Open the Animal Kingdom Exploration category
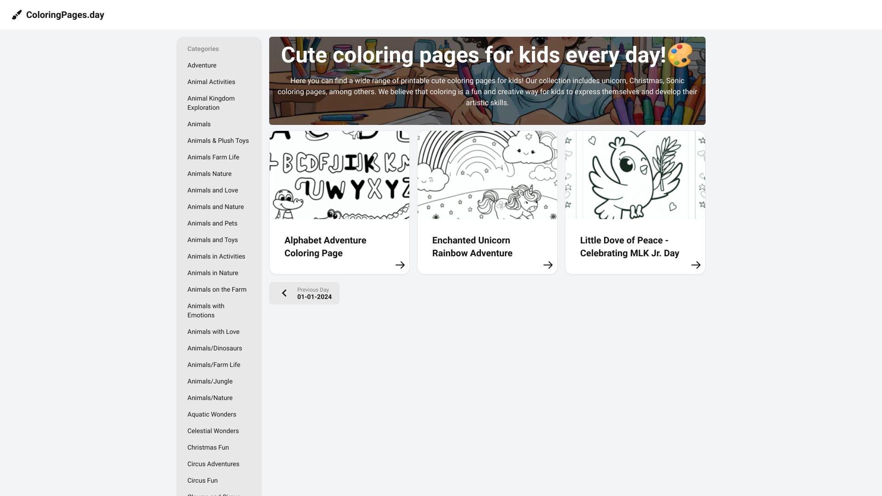This screenshot has height=496, width=882. pyautogui.click(x=210, y=103)
